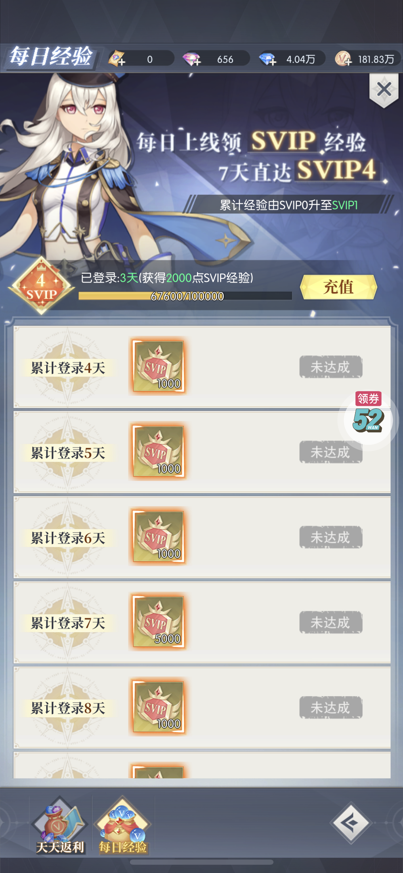Click 未达成 button for 4-day login
Screen dimensions: 403x873
click(331, 367)
